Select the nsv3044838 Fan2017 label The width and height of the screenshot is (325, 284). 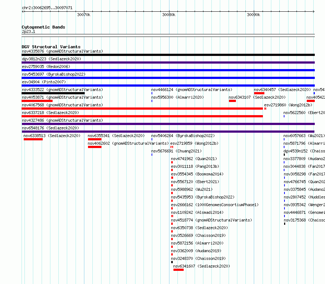point(304,166)
